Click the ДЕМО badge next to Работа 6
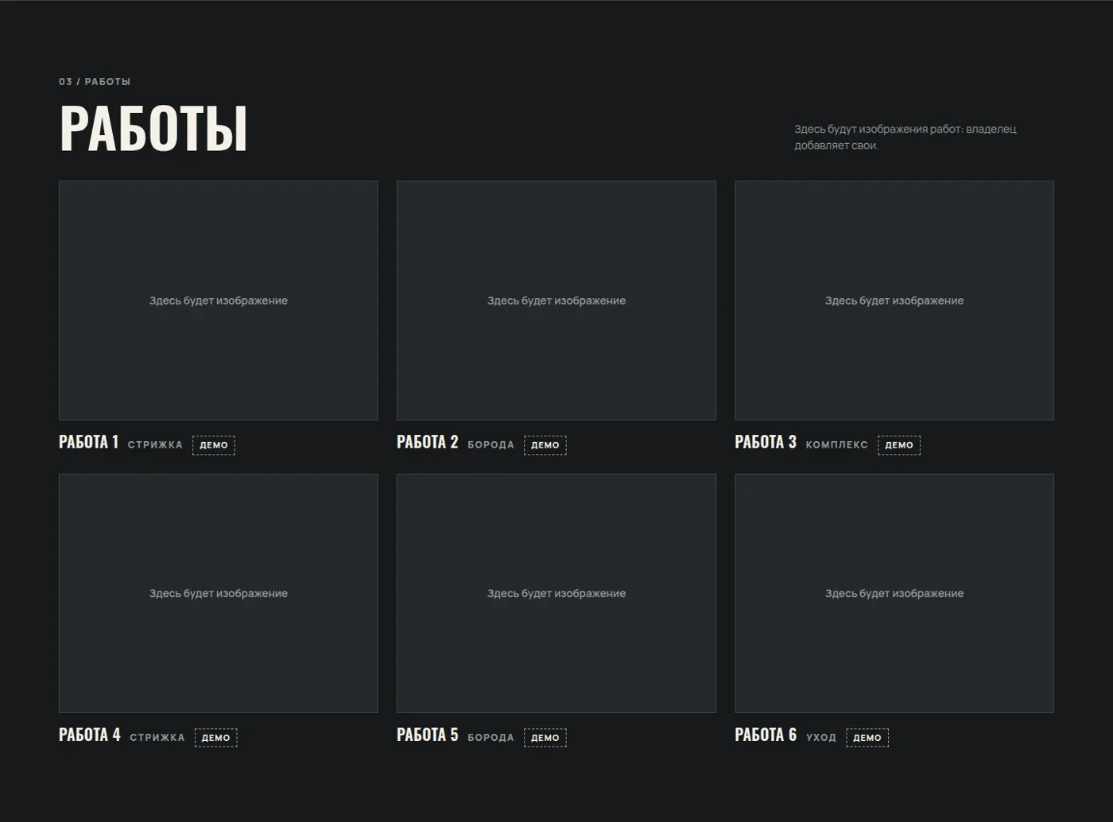 click(867, 738)
